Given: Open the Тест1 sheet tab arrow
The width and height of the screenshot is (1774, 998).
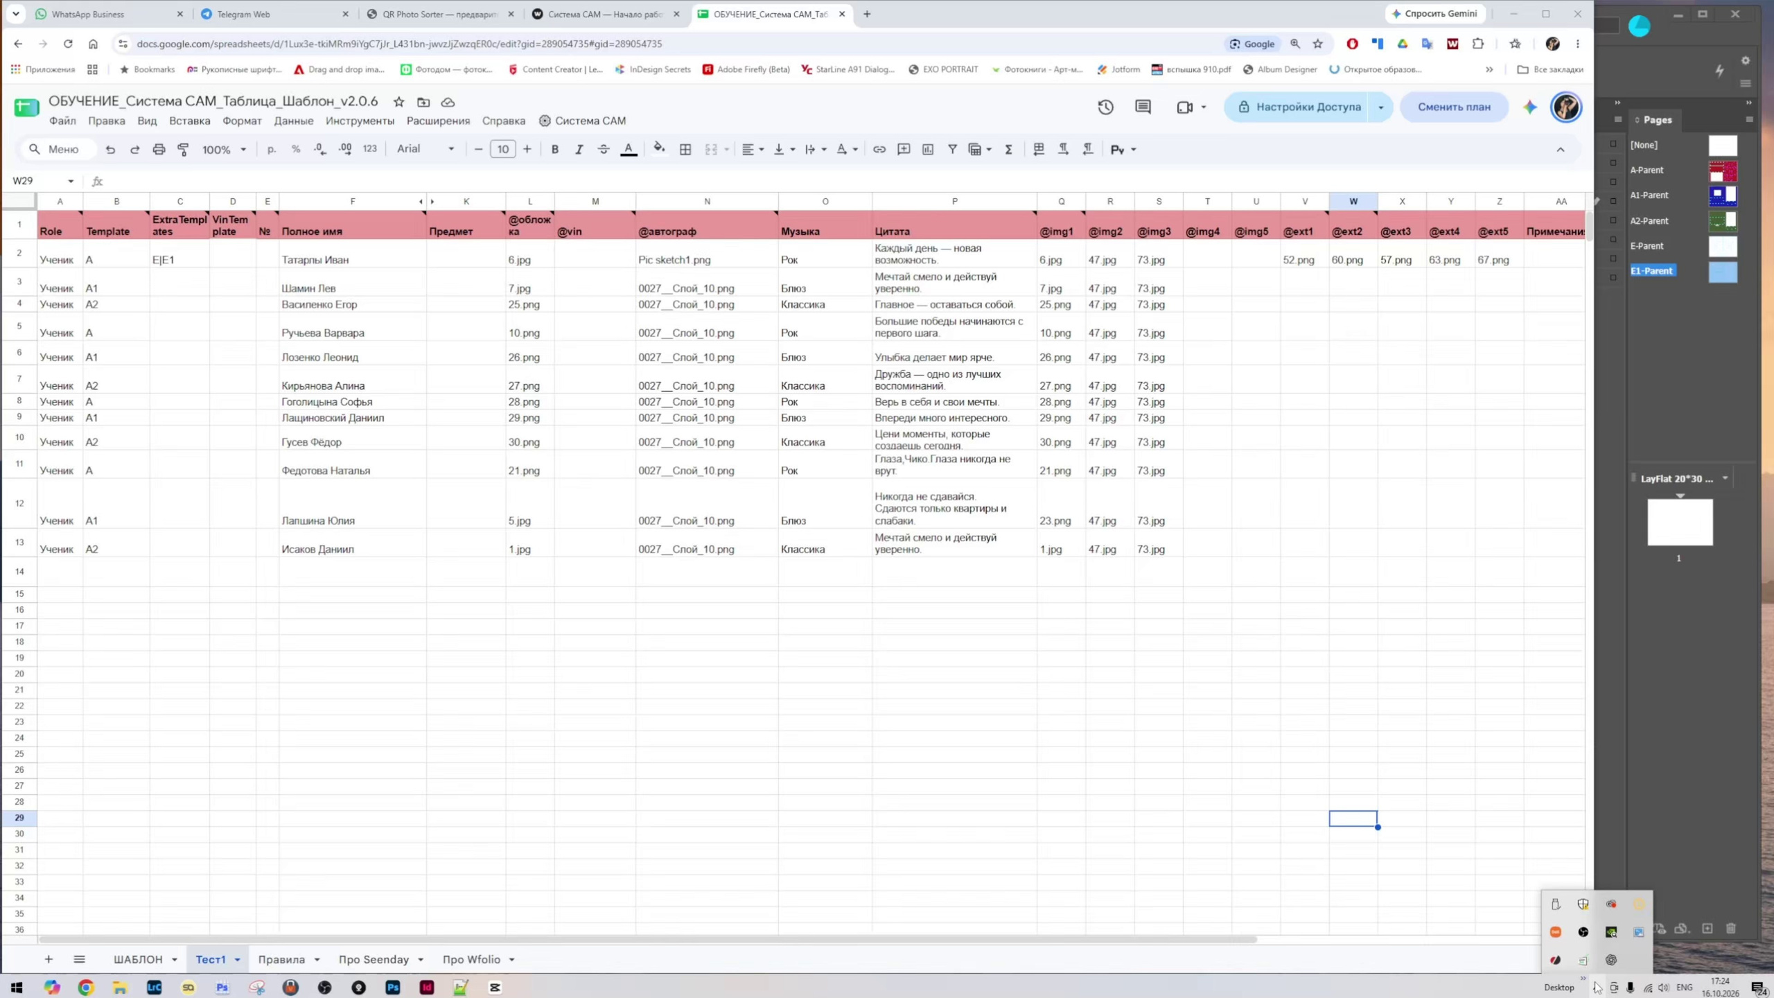Looking at the screenshot, I should [238, 960].
